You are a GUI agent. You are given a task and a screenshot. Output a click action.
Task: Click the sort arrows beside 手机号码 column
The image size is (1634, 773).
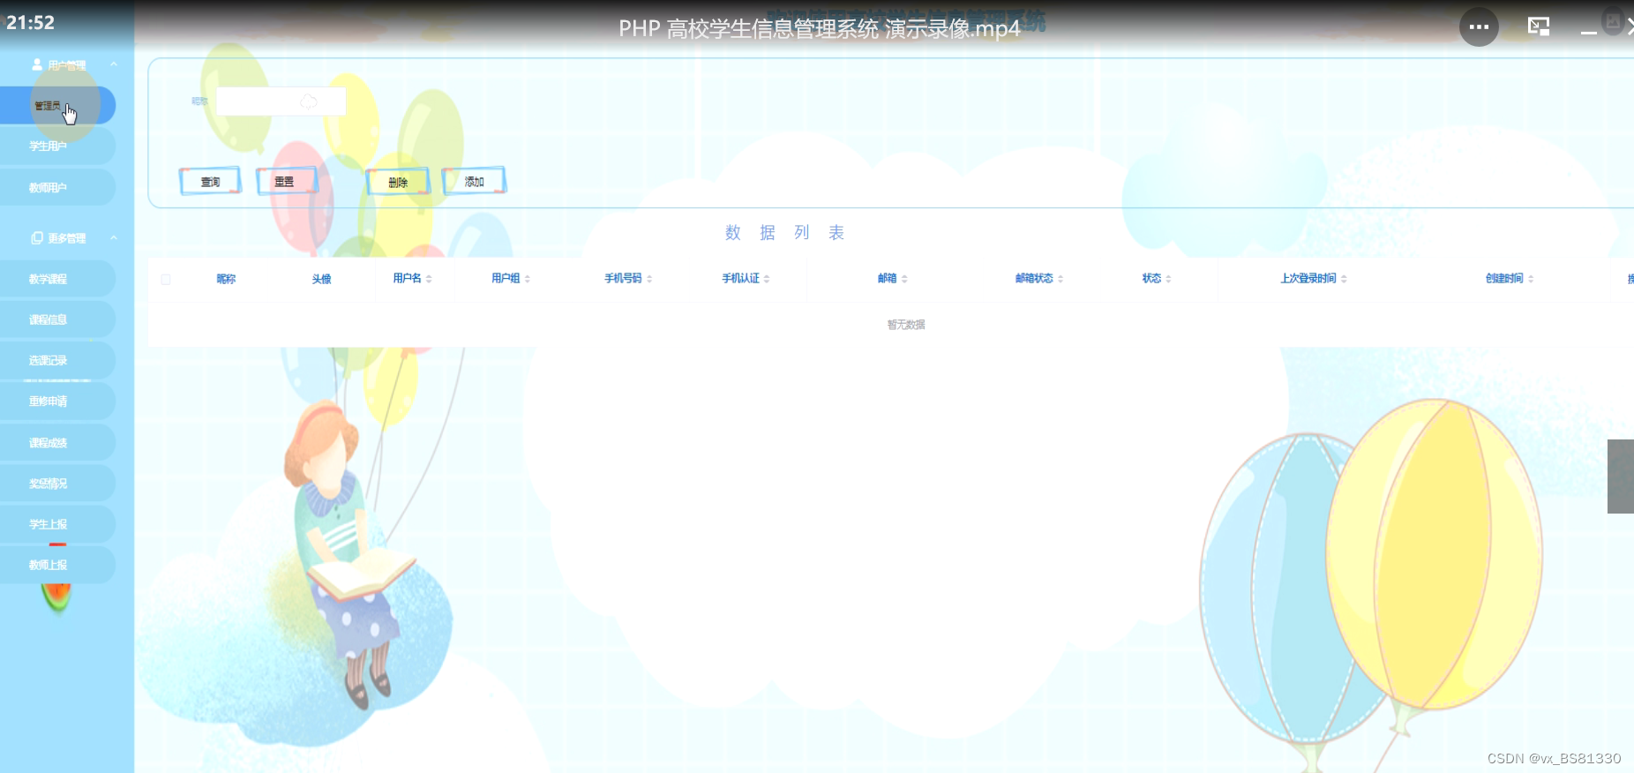649,279
